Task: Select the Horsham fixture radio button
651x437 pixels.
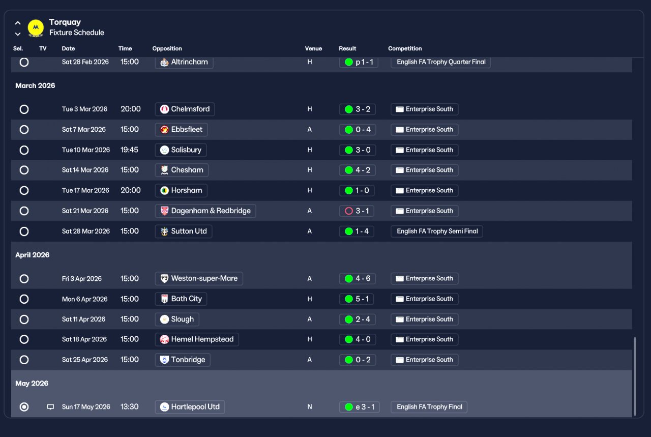Action: [24, 191]
